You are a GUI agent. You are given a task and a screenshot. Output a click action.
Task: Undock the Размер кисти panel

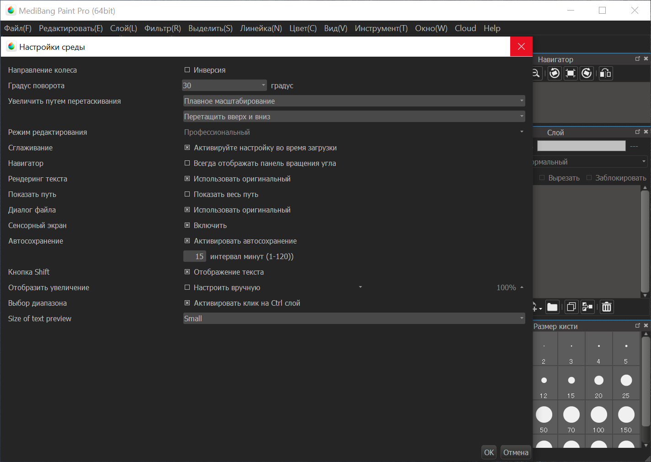(638, 325)
